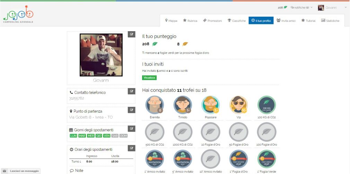Open Lasciaci un messaggio chat widget
350x174 pixels.
[21, 171]
